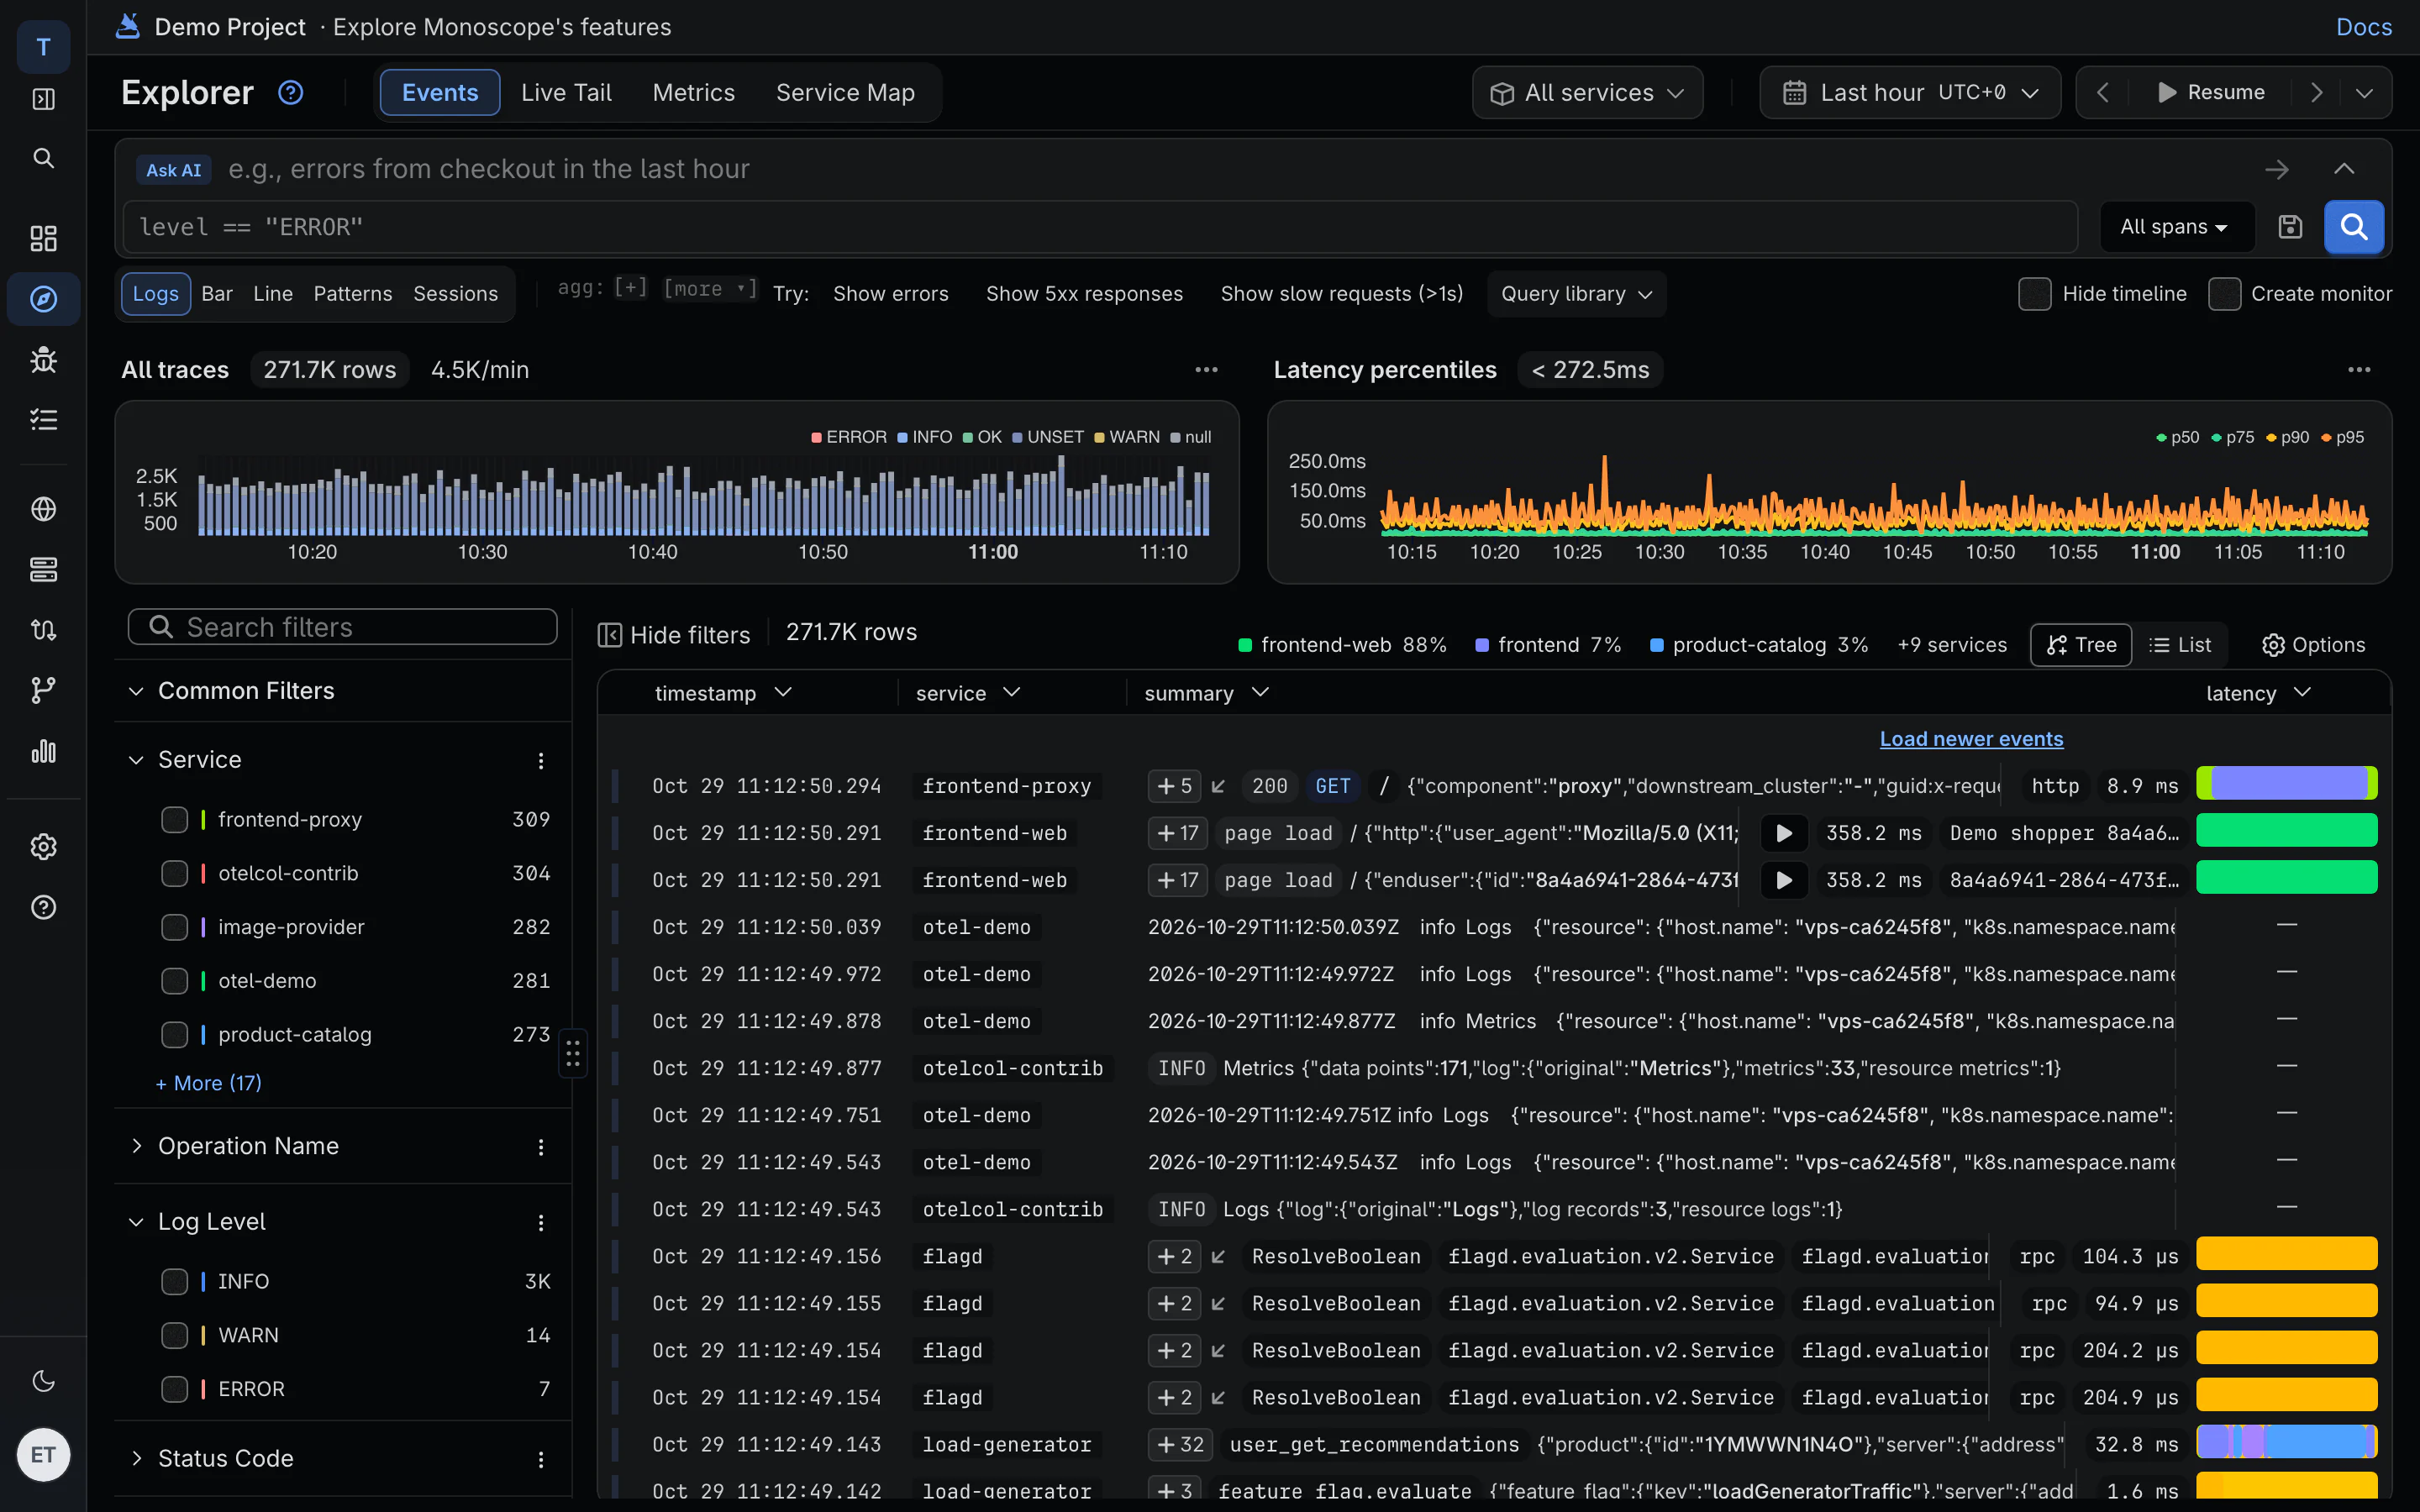This screenshot has width=2420, height=1512.
Task: Check the frontend-proxy service filter
Action: (174, 820)
